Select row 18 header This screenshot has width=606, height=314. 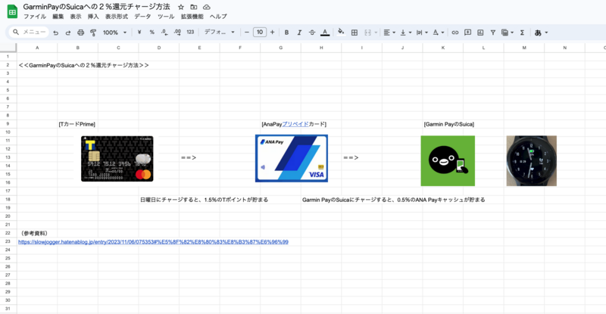click(8, 200)
